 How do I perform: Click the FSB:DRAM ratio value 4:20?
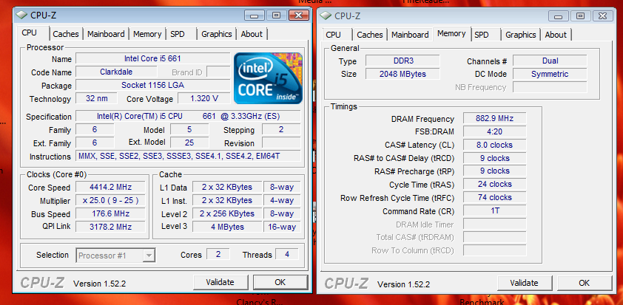(x=495, y=131)
